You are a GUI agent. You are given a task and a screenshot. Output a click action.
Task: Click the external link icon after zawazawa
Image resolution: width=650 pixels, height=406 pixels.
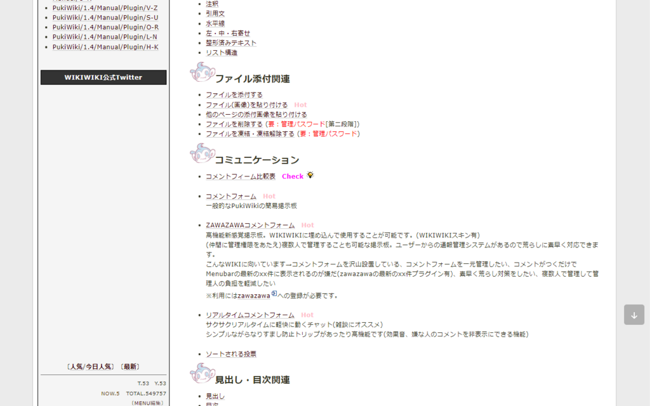click(274, 294)
